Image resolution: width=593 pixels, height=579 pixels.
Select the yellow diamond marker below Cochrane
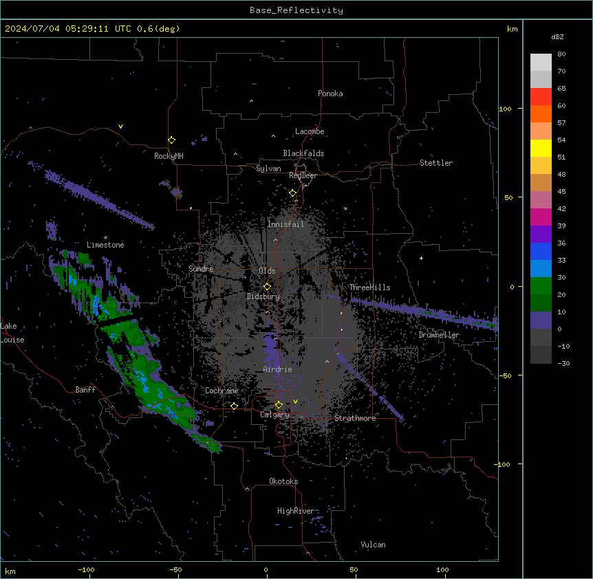(234, 406)
